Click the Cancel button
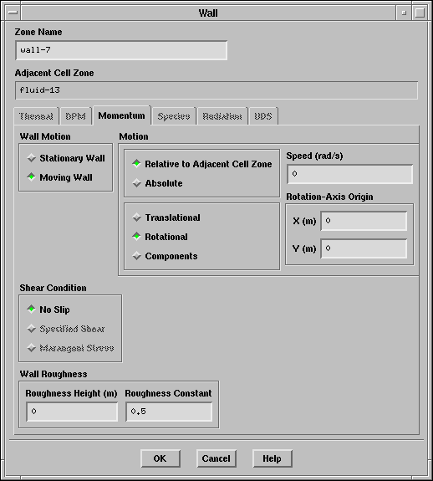The image size is (433, 481). coord(216,458)
